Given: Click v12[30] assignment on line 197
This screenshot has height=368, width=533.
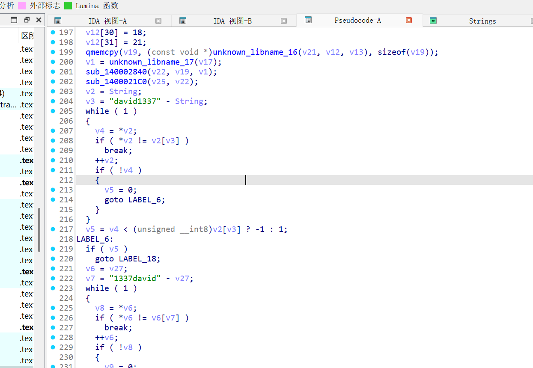Looking at the screenshot, I should tap(116, 33).
